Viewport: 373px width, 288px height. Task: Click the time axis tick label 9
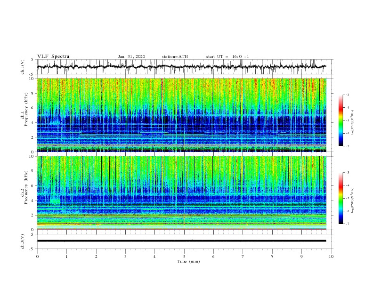coord(301,256)
